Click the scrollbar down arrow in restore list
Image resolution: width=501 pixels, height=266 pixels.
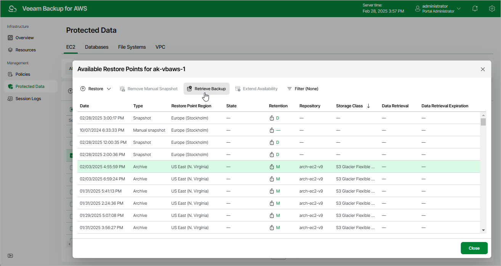tap(483, 230)
